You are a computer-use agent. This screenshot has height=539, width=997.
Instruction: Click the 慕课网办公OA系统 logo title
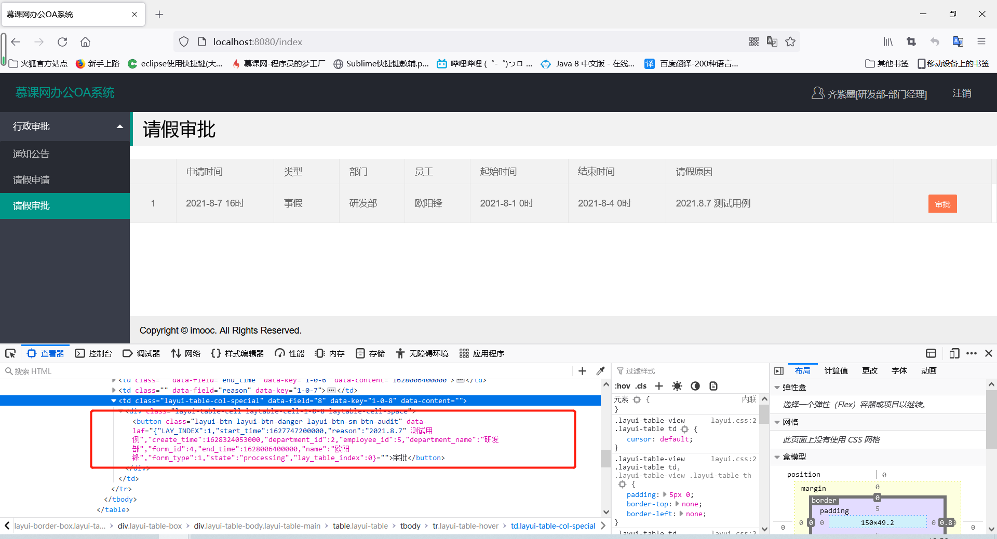(x=65, y=92)
